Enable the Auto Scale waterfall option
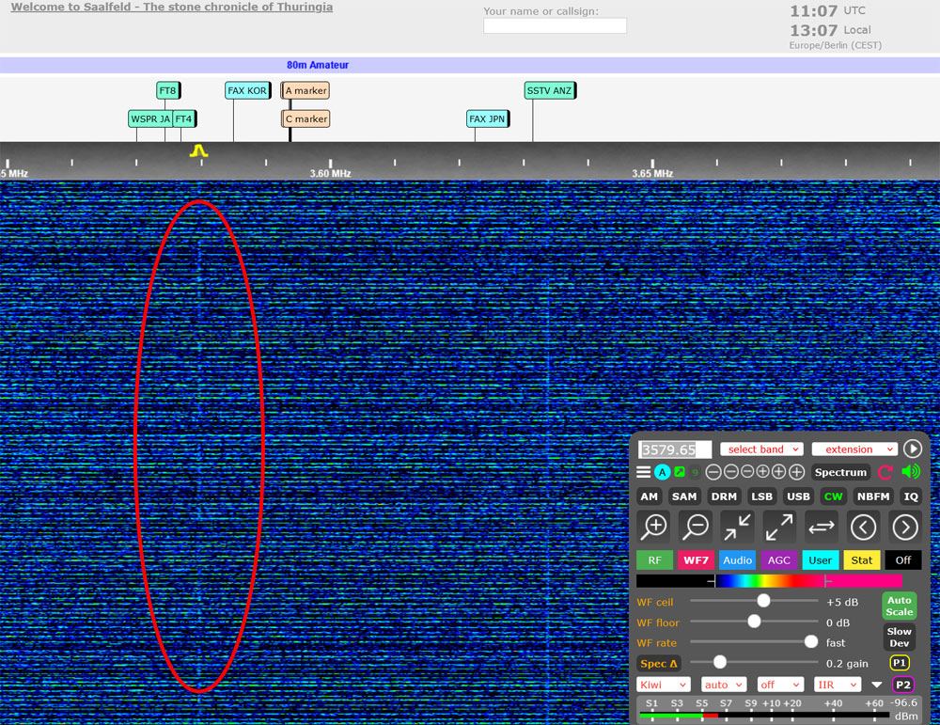 click(x=899, y=606)
